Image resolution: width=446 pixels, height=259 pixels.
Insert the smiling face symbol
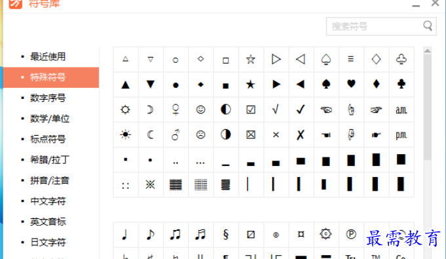coord(201,110)
